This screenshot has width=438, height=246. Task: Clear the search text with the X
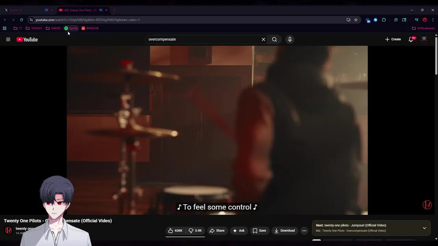pos(263,39)
